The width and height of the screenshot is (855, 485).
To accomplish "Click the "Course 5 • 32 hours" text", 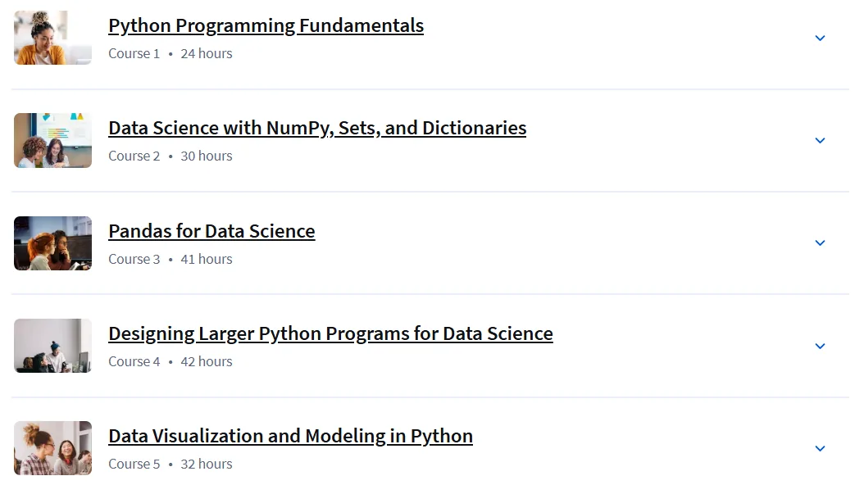I will [x=171, y=464].
